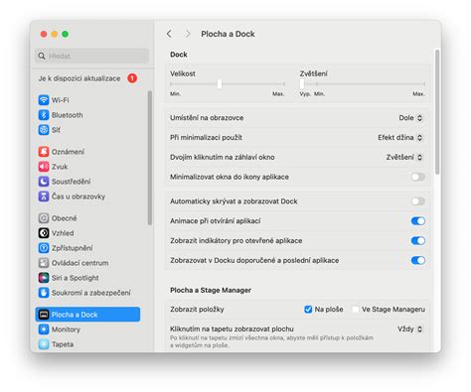The image size is (471, 392).
Task: Select Wi-Fi label in sidebar
Action: [x=61, y=100]
